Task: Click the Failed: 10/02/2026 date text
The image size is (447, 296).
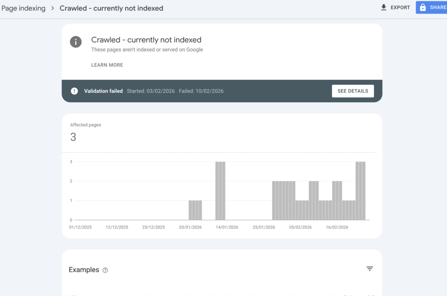Action: [201, 91]
